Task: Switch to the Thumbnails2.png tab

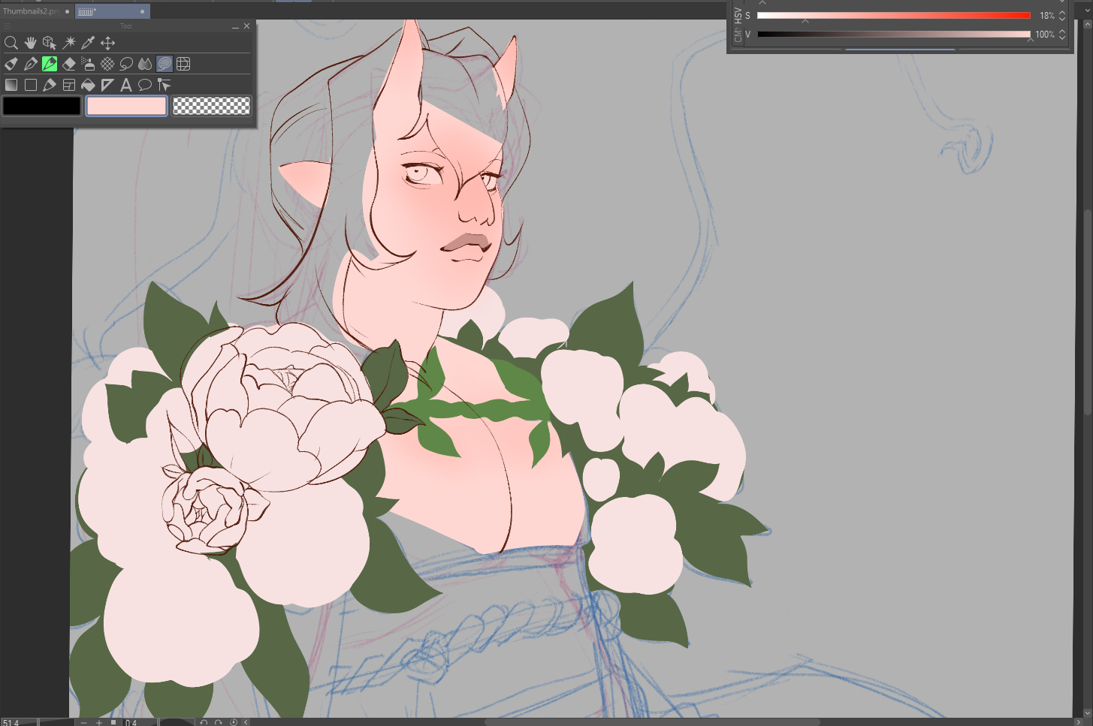Action: coord(30,11)
